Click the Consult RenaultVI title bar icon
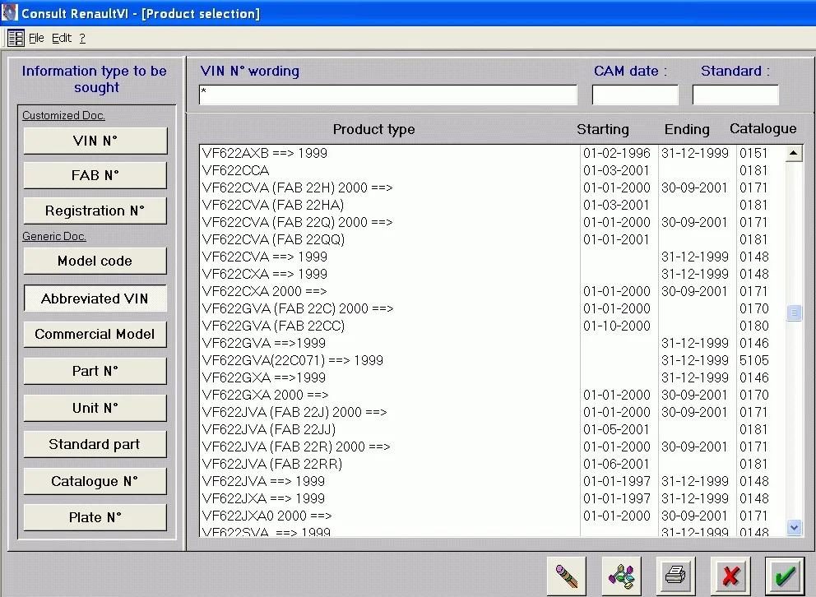 (x=10, y=13)
